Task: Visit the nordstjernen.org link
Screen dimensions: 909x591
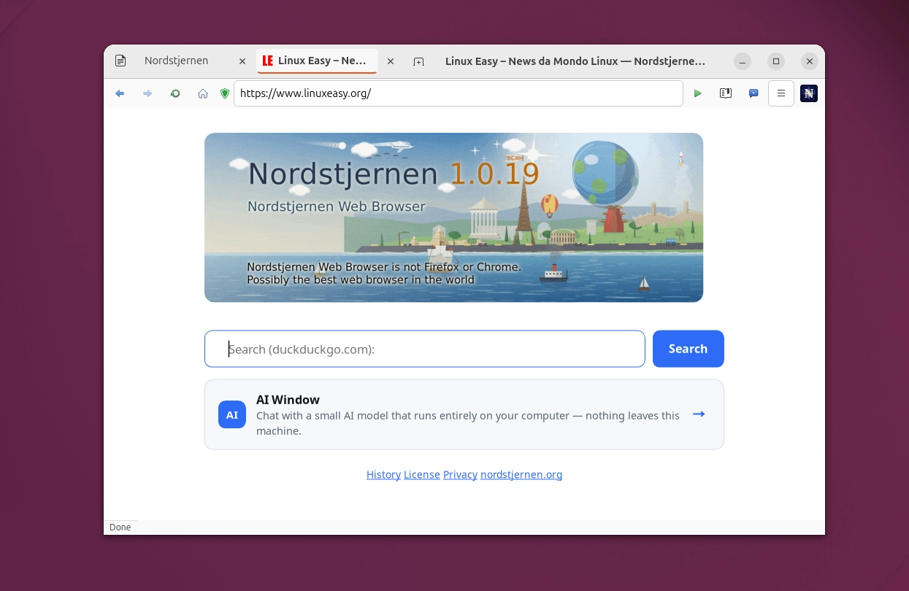Action: (x=521, y=474)
